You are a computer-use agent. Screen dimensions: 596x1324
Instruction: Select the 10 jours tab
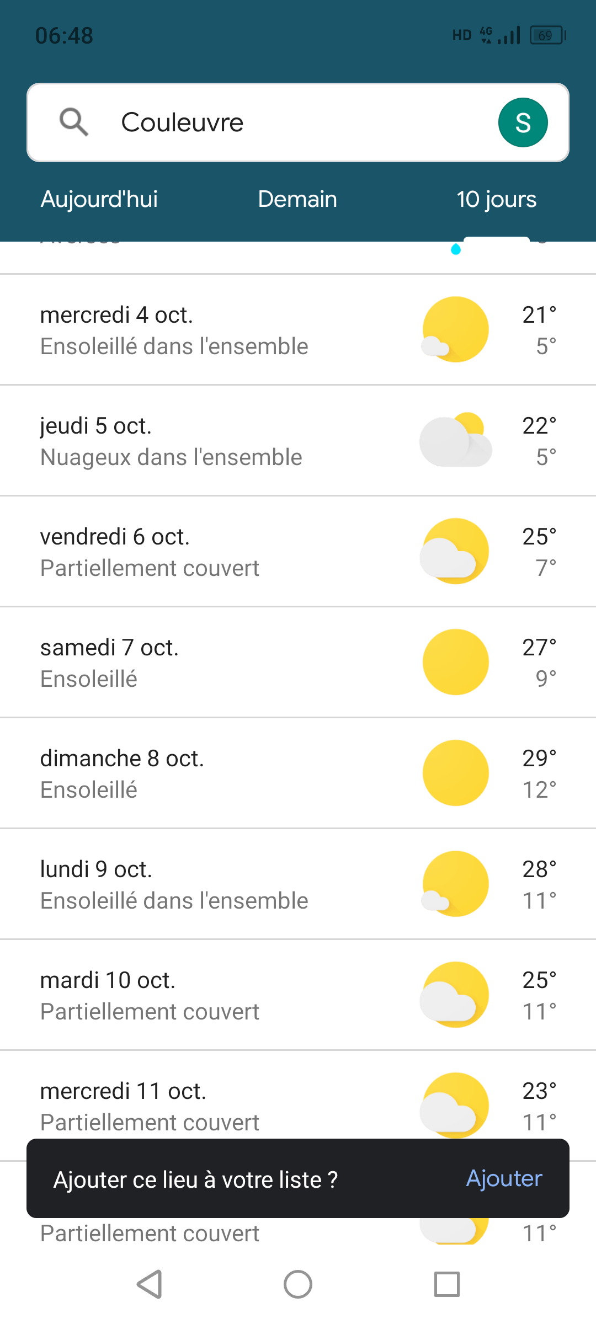[x=496, y=199]
